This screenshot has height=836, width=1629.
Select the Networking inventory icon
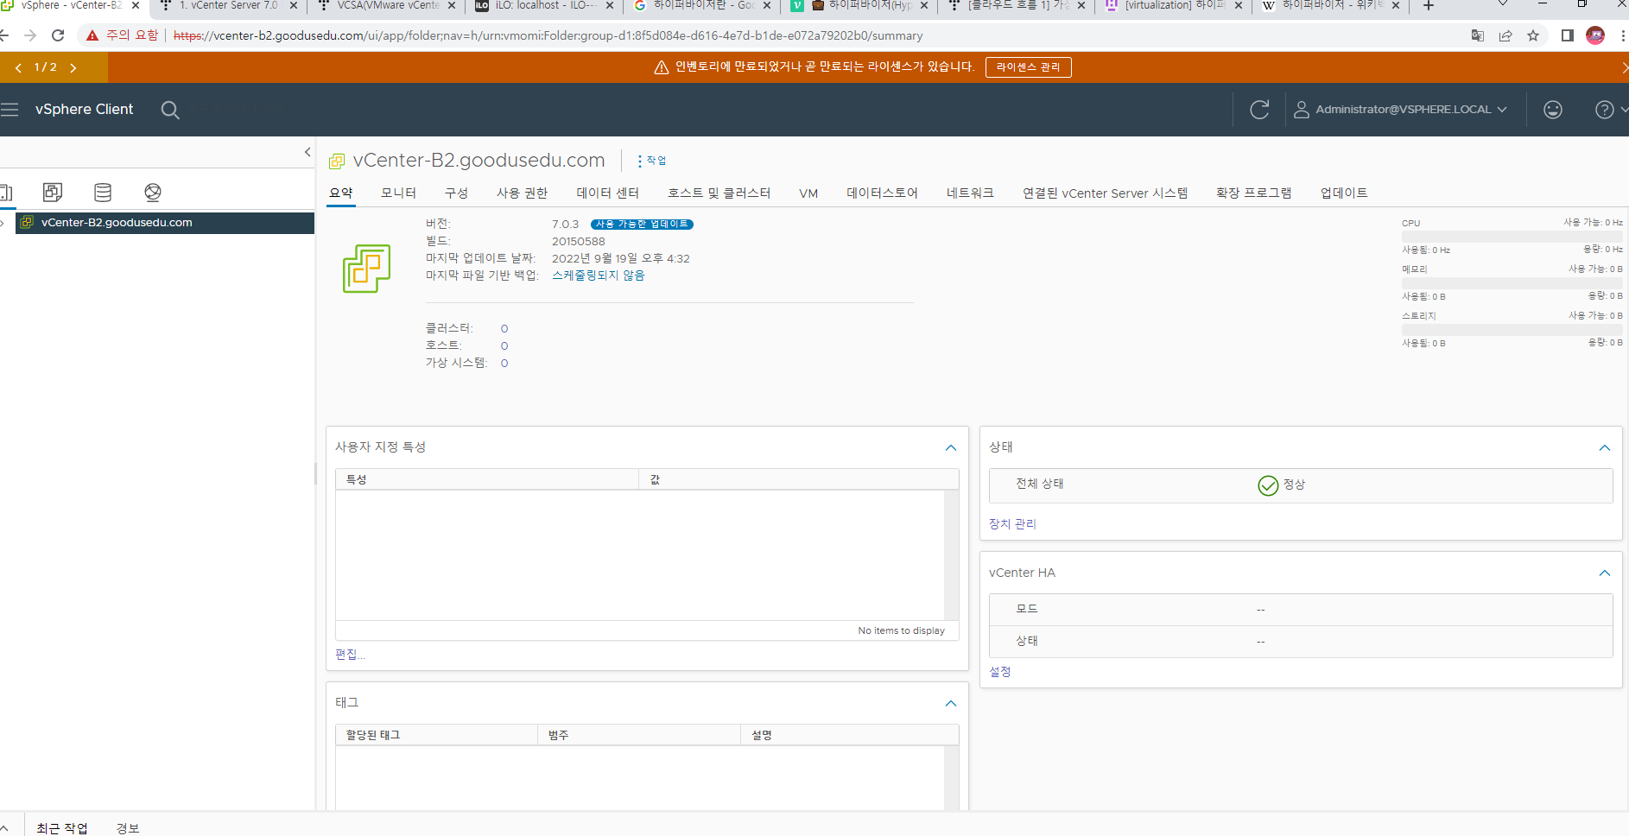click(x=153, y=192)
